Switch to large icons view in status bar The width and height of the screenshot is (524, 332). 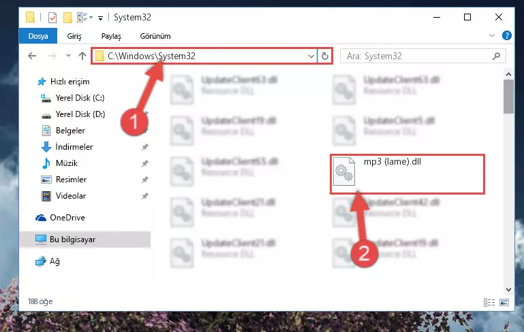pos(504,302)
